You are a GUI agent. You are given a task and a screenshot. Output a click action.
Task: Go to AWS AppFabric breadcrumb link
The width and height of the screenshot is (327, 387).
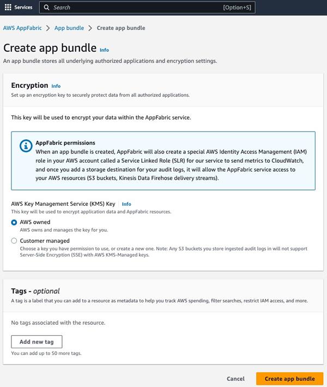pos(22,28)
